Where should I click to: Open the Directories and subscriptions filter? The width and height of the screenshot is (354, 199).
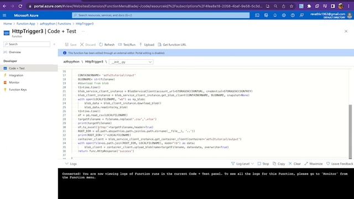[266, 15]
